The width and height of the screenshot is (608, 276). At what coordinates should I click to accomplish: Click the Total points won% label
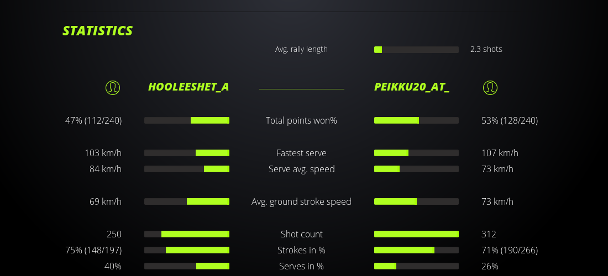pyautogui.click(x=301, y=120)
